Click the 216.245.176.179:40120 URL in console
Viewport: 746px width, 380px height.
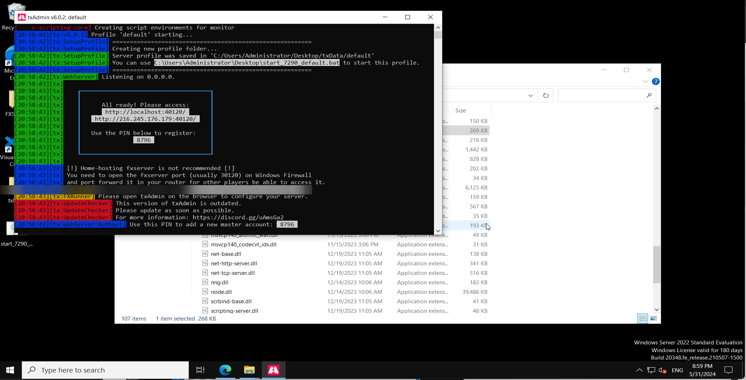[x=145, y=119]
